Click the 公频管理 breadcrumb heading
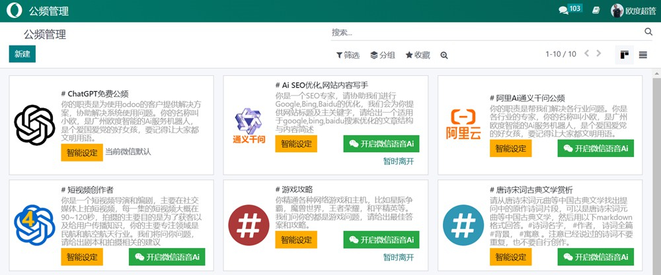 pyautogui.click(x=45, y=34)
